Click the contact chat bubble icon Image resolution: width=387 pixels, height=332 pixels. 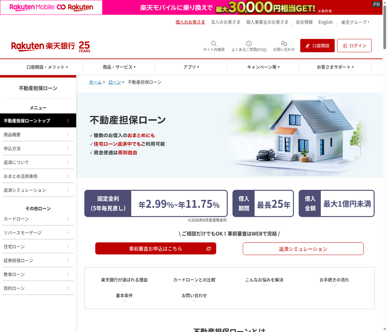click(284, 44)
